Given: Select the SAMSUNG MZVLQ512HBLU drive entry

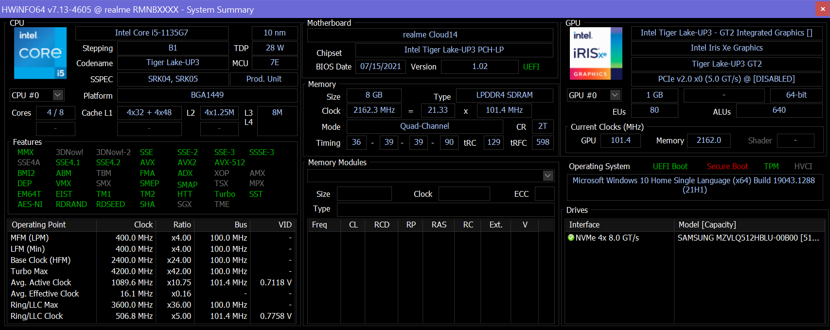Looking at the screenshot, I should click(x=748, y=238).
